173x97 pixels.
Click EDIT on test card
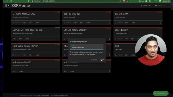pyautogui.click(x=127, y=55)
